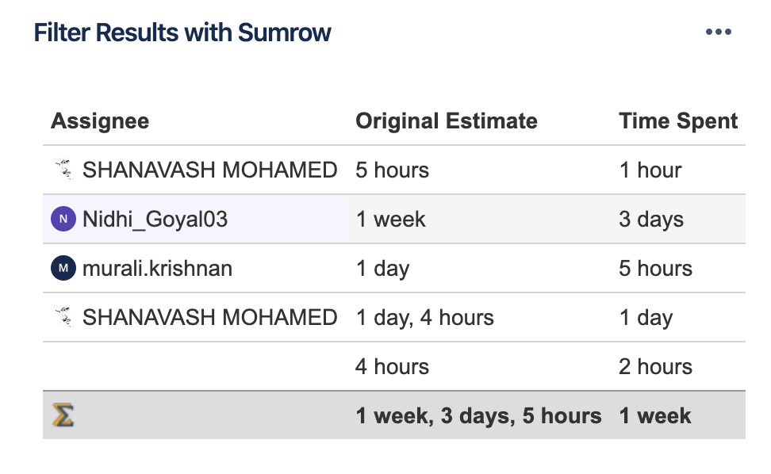This screenshot has width=771, height=474.
Task: Open the murali.krishnan assignee link
Action: [157, 268]
